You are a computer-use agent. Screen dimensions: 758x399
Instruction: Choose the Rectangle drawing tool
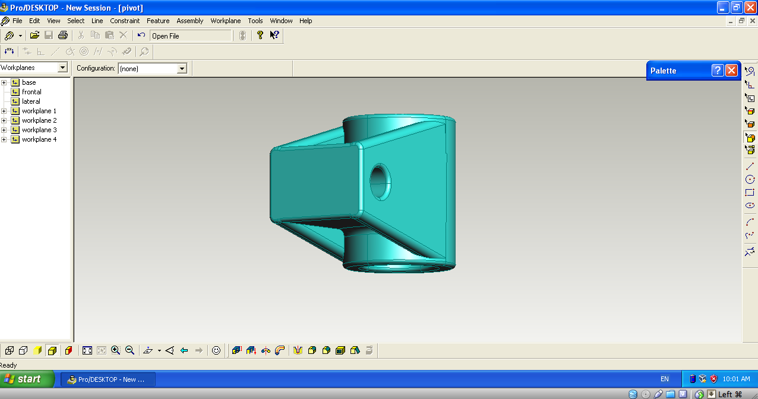[x=750, y=193]
